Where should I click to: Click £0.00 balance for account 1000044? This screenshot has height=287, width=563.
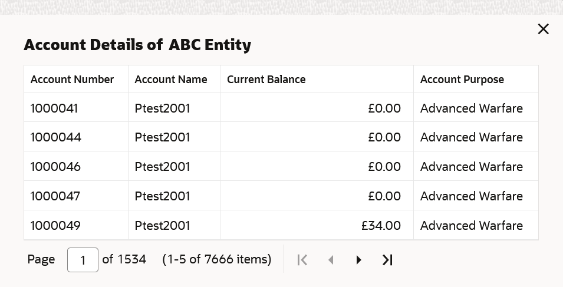(x=384, y=137)
